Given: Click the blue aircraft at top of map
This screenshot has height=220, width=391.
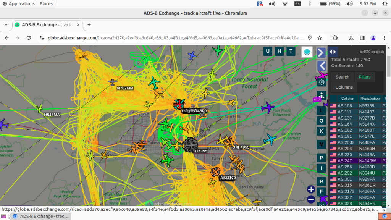Looking at the screenshot, I should point(192,55).
